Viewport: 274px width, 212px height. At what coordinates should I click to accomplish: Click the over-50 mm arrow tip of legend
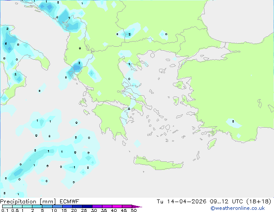(137, 206)
